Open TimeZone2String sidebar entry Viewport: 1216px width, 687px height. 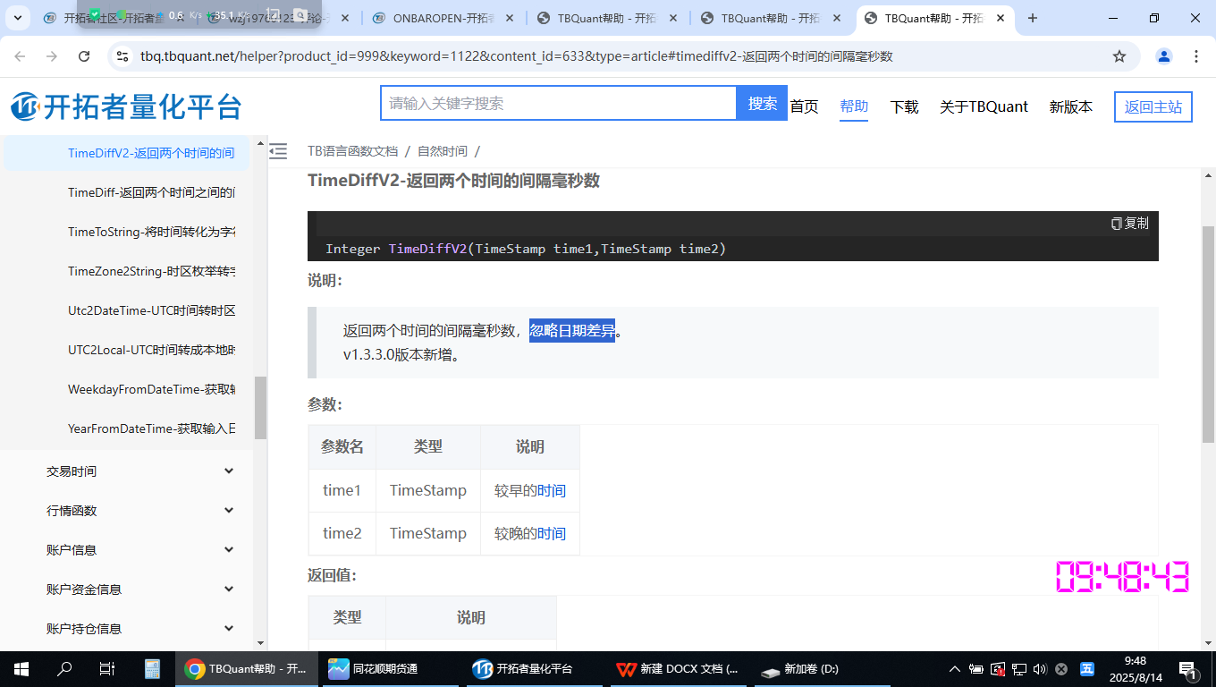coord(151,271)
